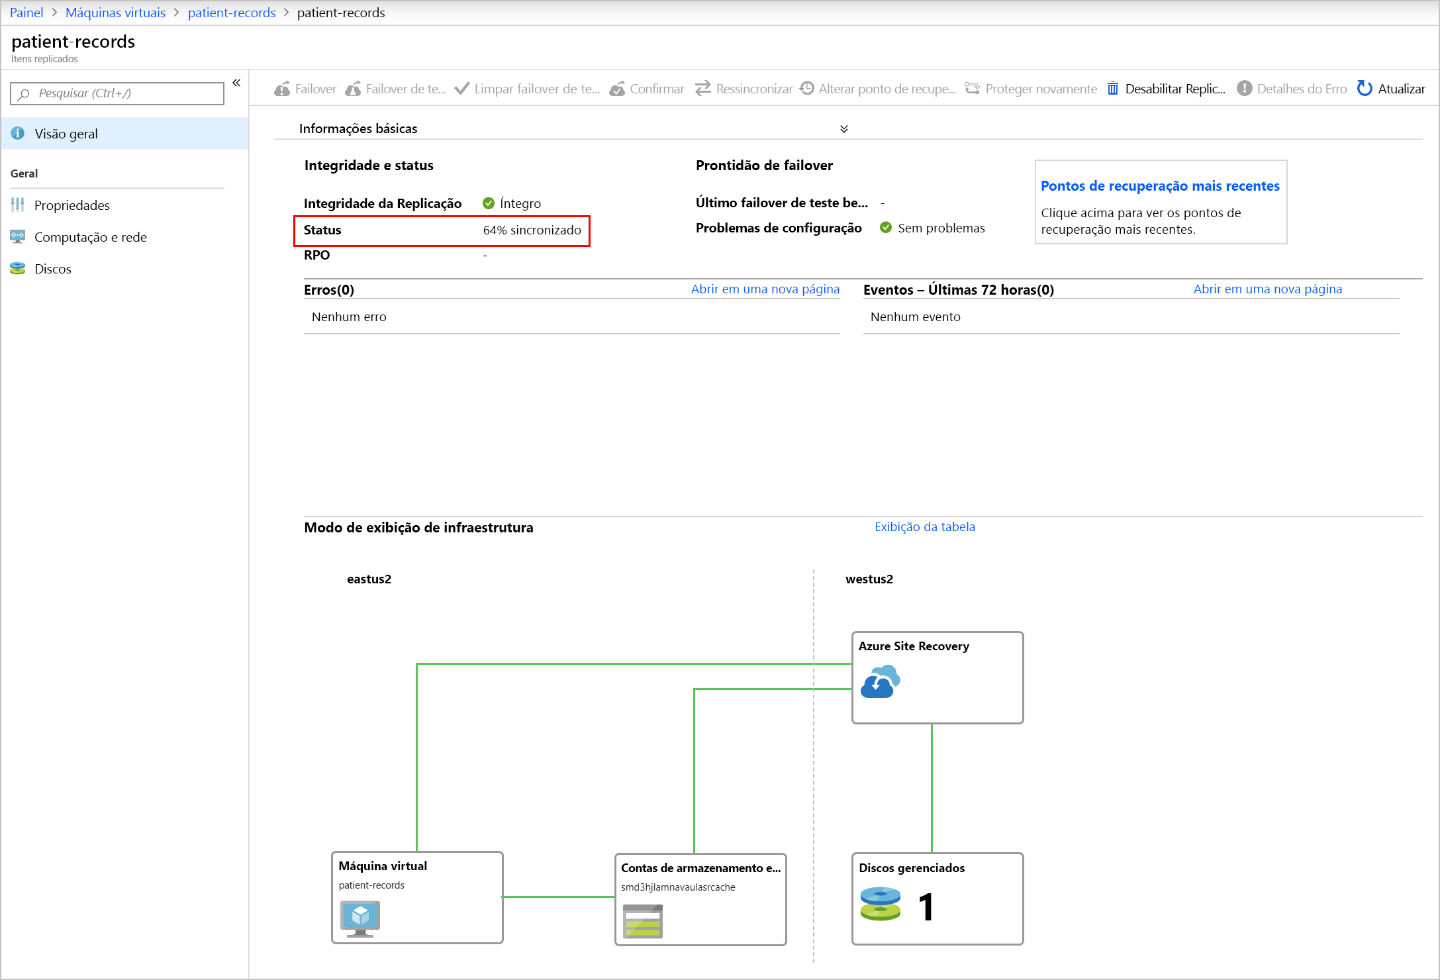Select Visão geral in the sidebar
Viewport: 1440px width, 980px height.
[125, 134]
